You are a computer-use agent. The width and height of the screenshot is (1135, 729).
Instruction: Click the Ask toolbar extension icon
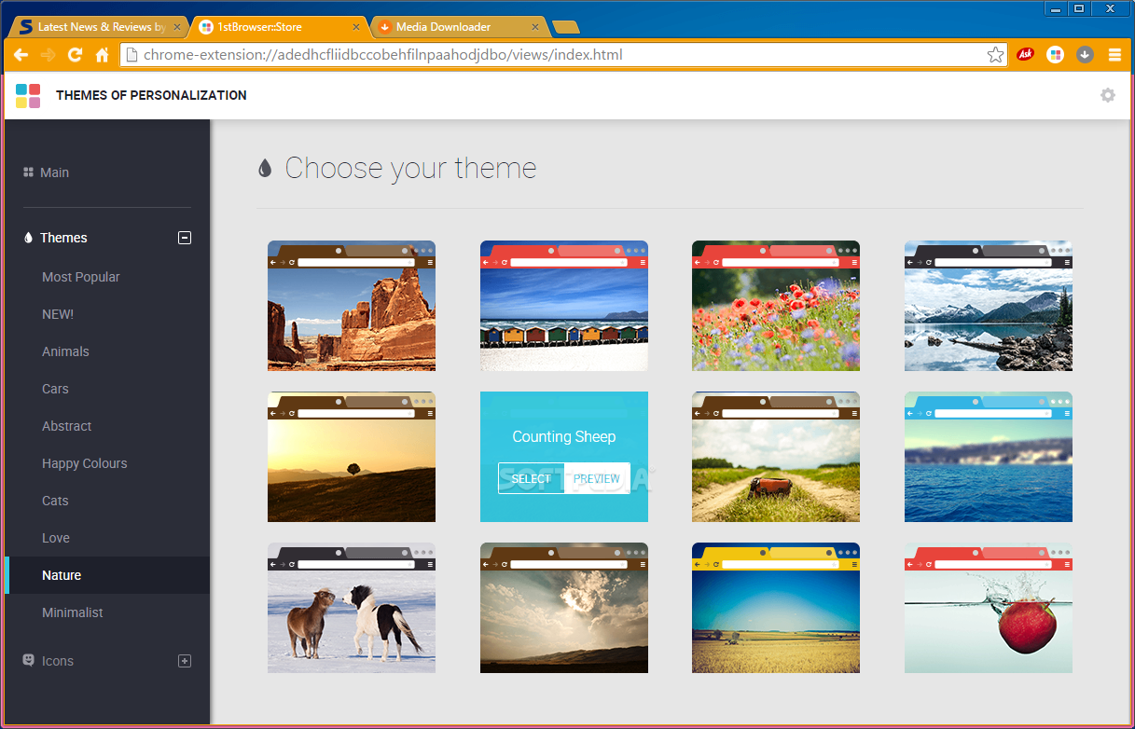[x=1025, y=55]
